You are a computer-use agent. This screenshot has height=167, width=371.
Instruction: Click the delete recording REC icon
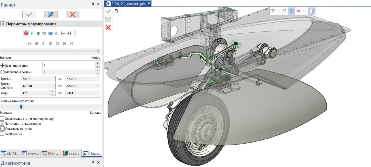click(75, 33)
